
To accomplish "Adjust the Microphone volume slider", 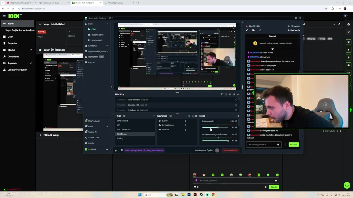I will coord(215,141).
